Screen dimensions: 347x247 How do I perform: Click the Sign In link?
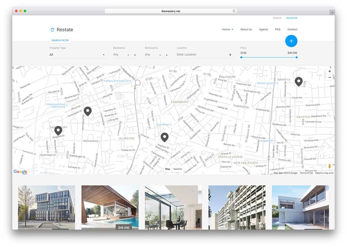click(277, 18)
